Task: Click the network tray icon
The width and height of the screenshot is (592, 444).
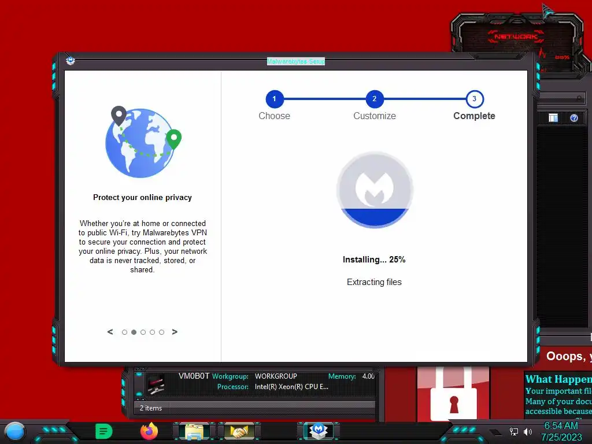Action: (514, 431)
